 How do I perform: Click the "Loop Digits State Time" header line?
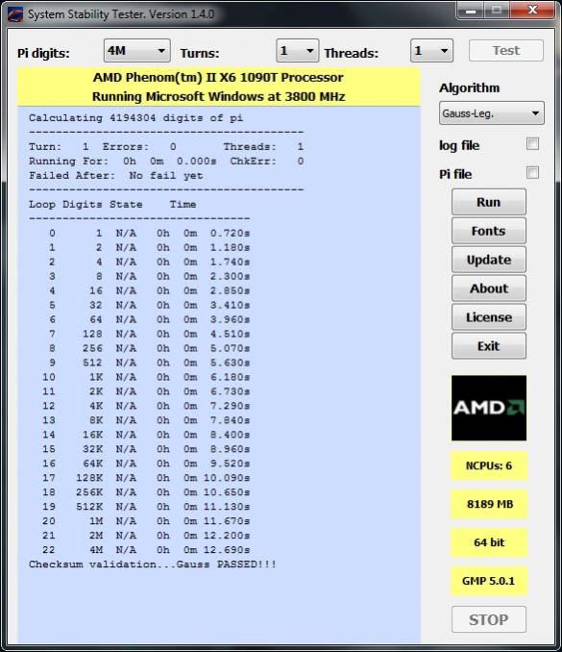(112, 204)
